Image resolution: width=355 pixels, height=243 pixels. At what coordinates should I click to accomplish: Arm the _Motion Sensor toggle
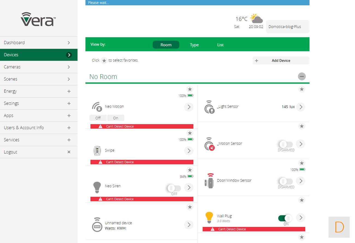pyautogui.click(x=286, y=144)
